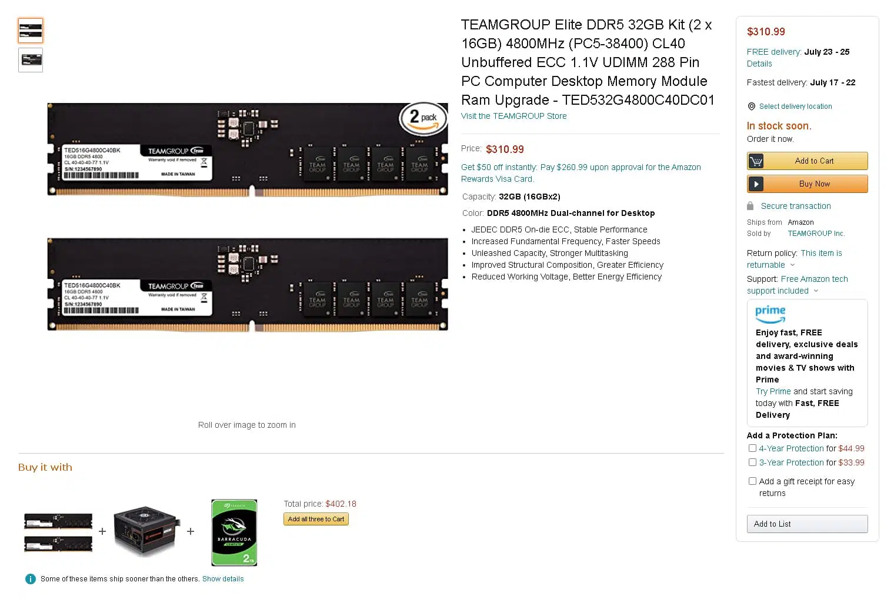
Task: Click the location pin icon beside delivery location
Action: 751,107
